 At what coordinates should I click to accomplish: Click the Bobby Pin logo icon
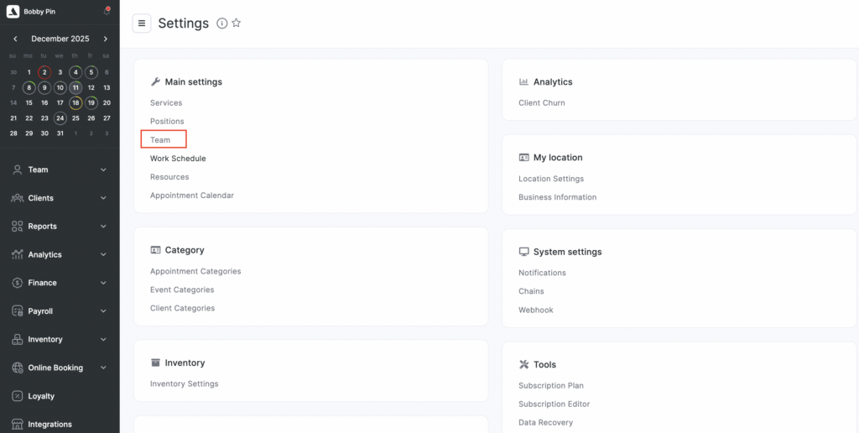[13, 12]
